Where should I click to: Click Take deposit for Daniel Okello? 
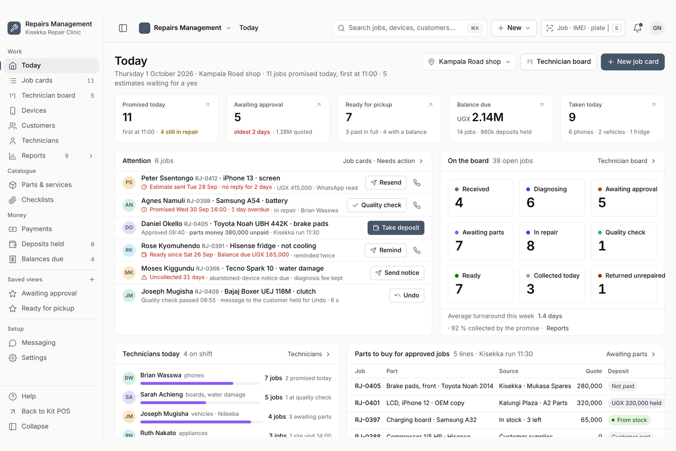click(396, 228)
